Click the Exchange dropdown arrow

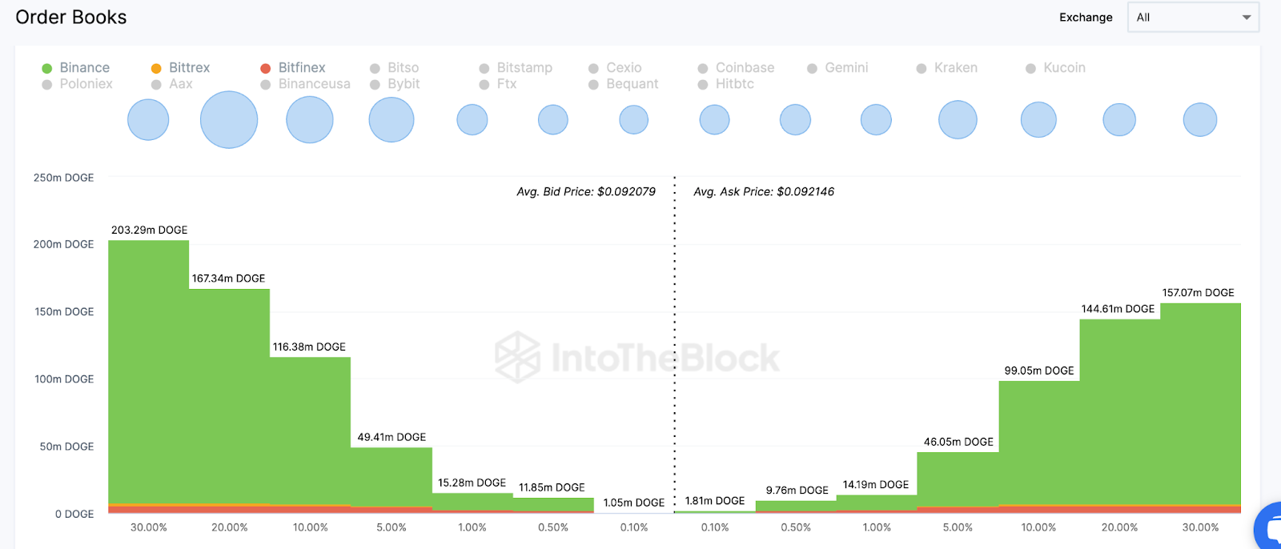click(1247, 18)
